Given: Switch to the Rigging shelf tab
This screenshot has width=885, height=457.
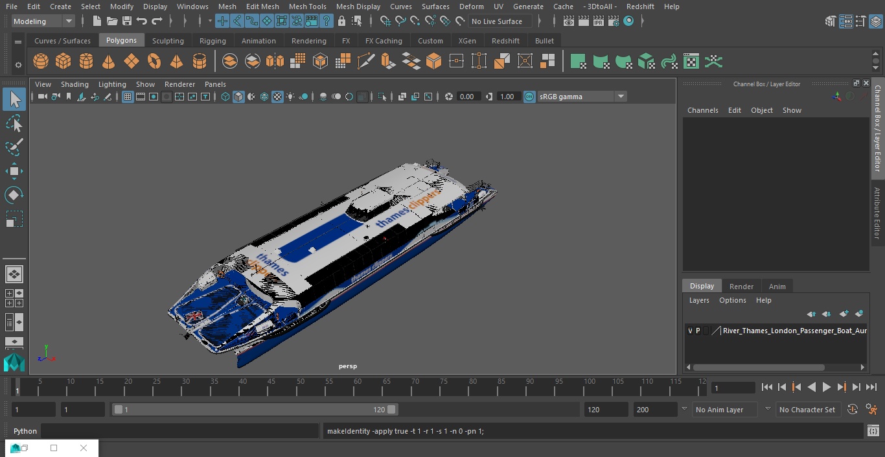Looking at the screenshot, I should [213, 40].
